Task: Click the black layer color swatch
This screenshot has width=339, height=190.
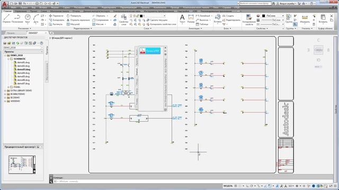Action: [x=141, y=16]
